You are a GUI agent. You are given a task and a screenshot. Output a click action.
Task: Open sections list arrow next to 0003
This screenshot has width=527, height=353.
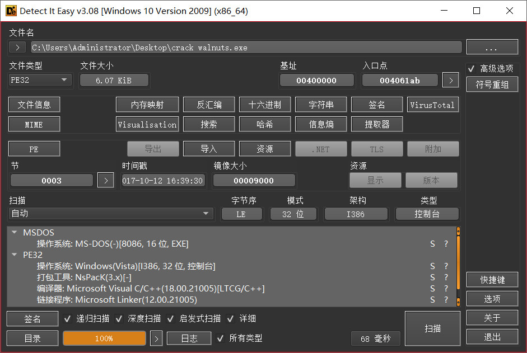point(106,180)
